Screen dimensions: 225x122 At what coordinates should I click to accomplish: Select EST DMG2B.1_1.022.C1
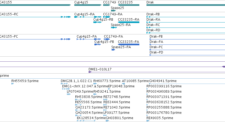point(76,81)
